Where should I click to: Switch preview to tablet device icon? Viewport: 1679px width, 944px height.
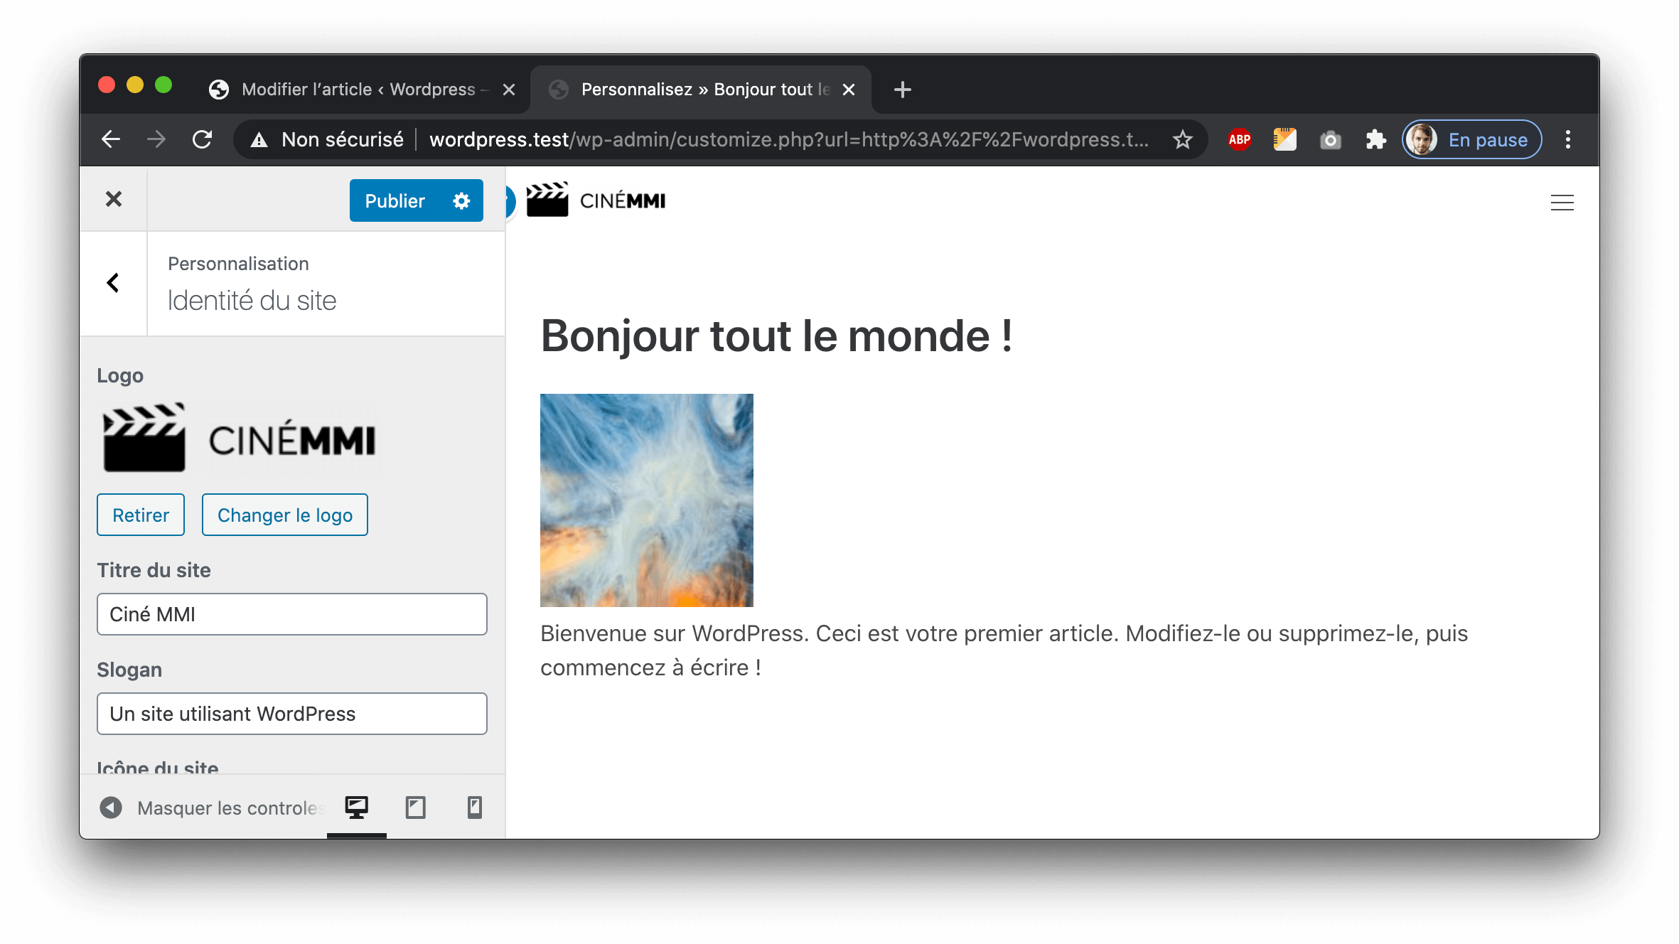point(415,808)
